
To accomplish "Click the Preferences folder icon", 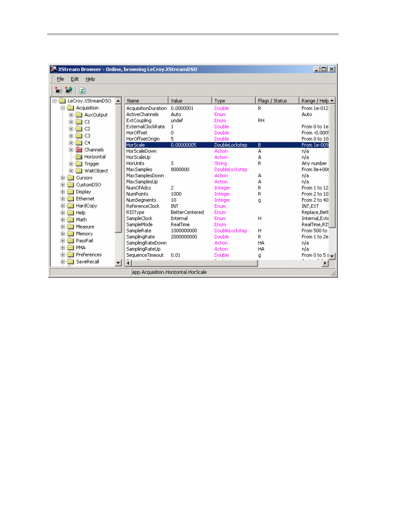I will 71,255.
